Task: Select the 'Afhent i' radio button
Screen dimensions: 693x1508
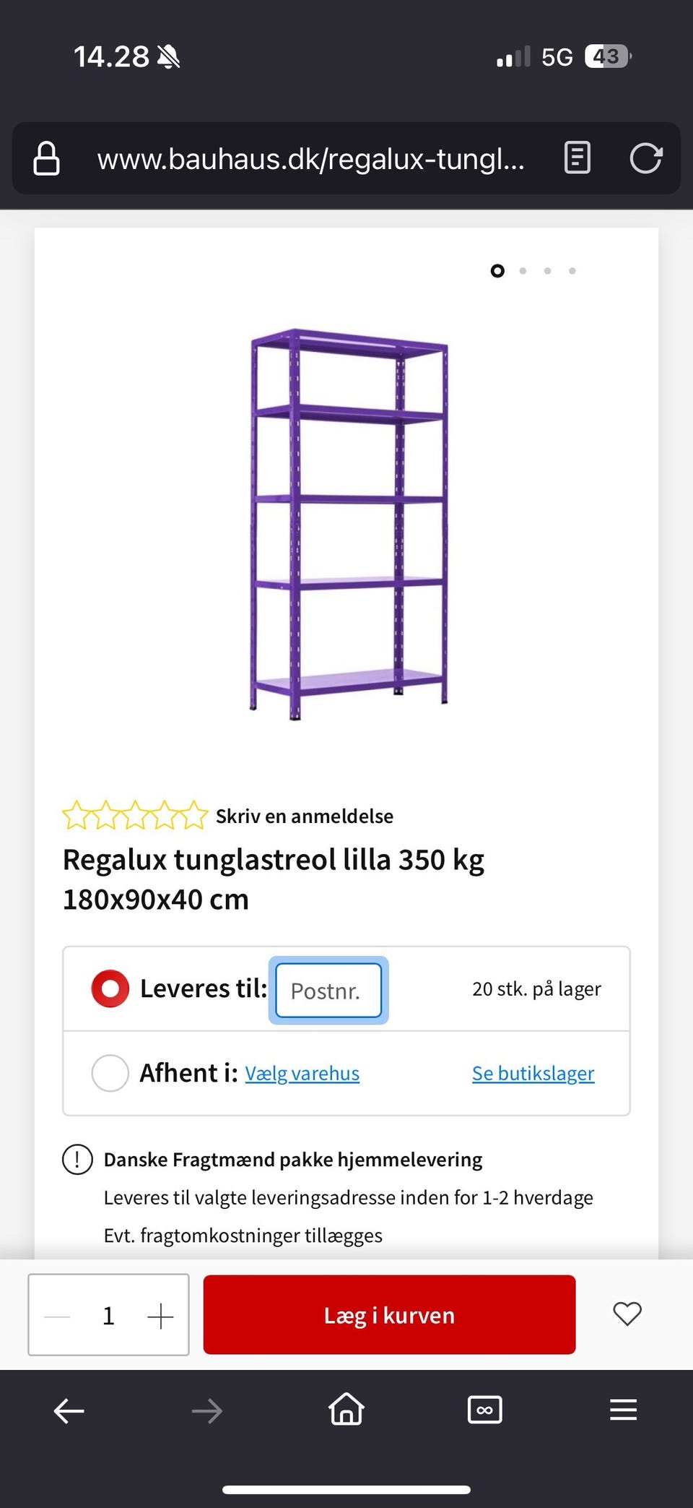Action: coord(110,1073)
